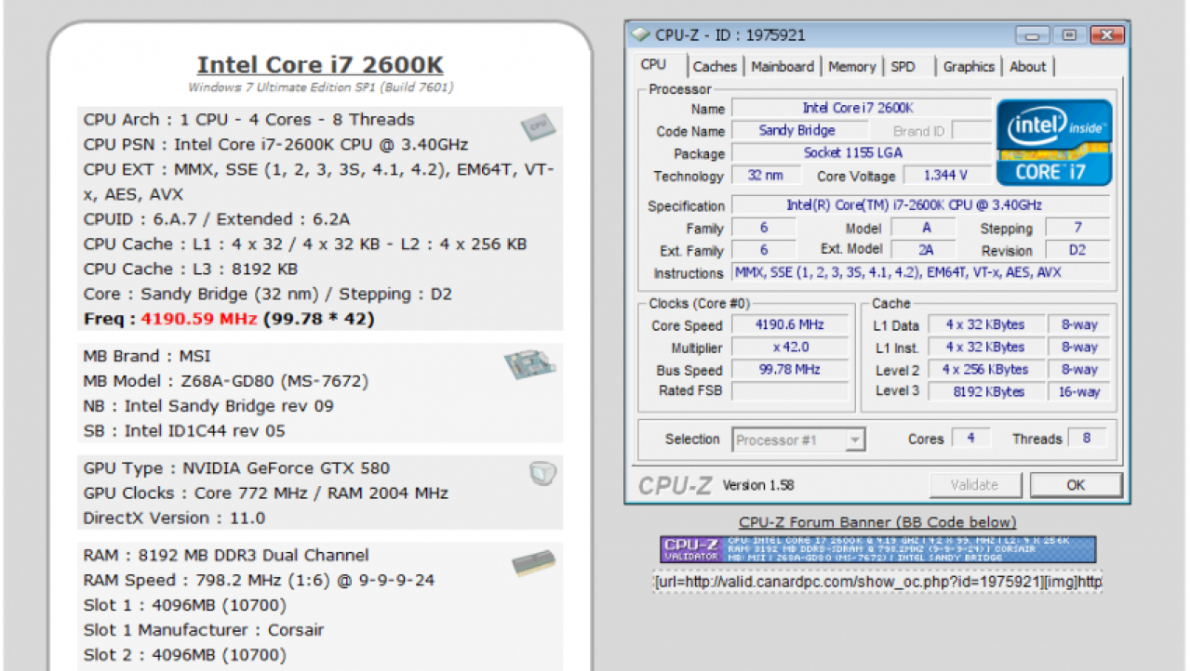Click the CPU-Z Validator forum banner image
The image size is (1191, 671).
coord(878,548)
